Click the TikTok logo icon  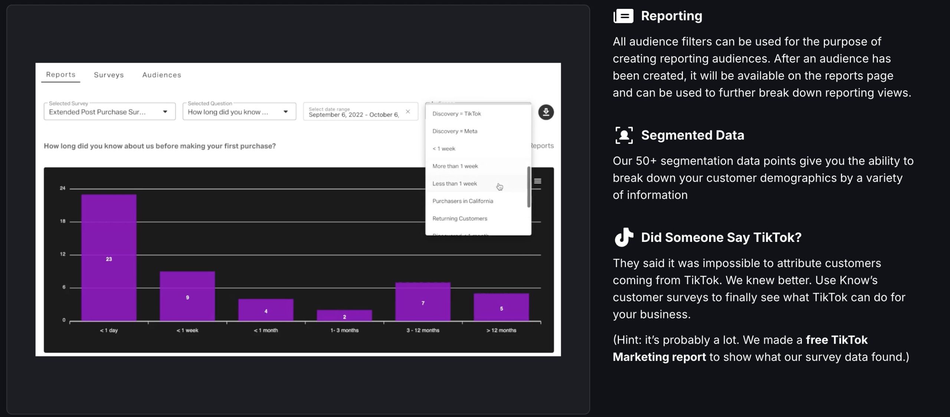(623, 237)
